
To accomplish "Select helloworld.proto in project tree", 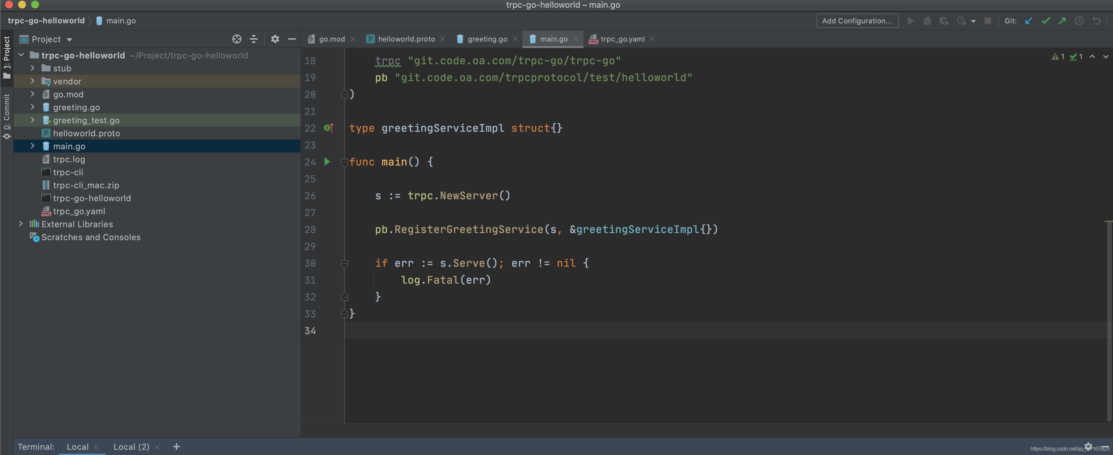I will [86, 133].
